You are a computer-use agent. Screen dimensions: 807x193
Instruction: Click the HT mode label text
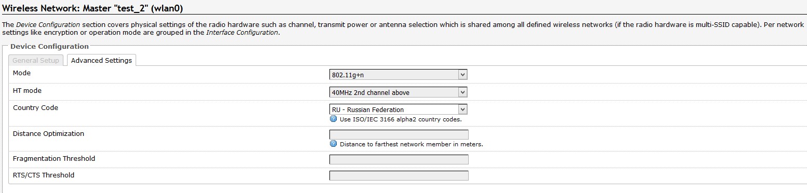pyautogui.click(x=27, y=91)
